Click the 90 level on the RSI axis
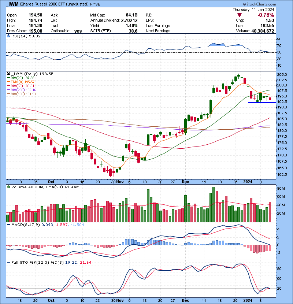The height and width of the screenshot is (304, 293). [x=279, y=39]
